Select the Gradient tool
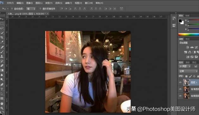The width and height of the screenshot is (199, 115). click(x=2, y=70)
